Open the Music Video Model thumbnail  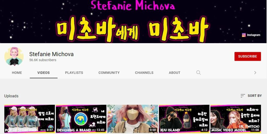tap(236, 119)
